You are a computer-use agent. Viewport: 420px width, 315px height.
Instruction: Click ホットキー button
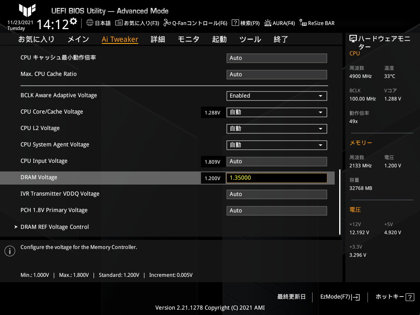(390, 297)
